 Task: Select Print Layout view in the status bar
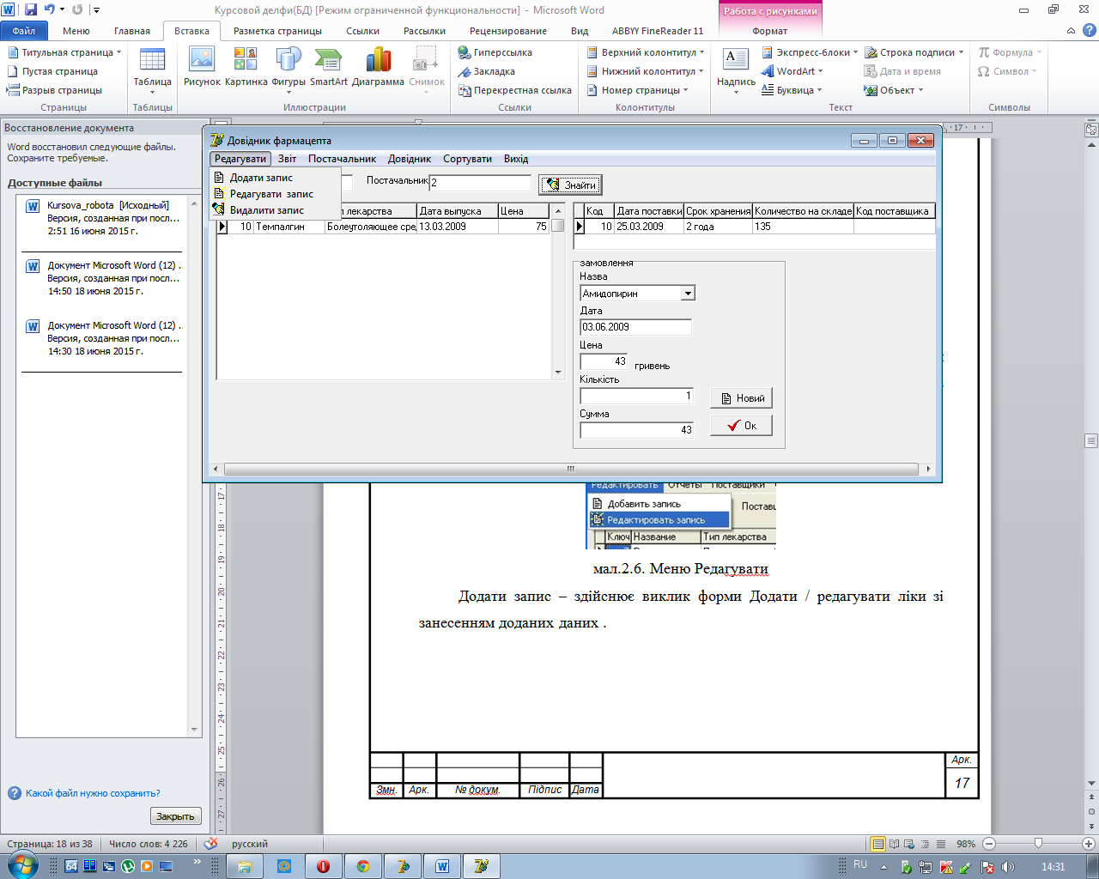point(877,844)
